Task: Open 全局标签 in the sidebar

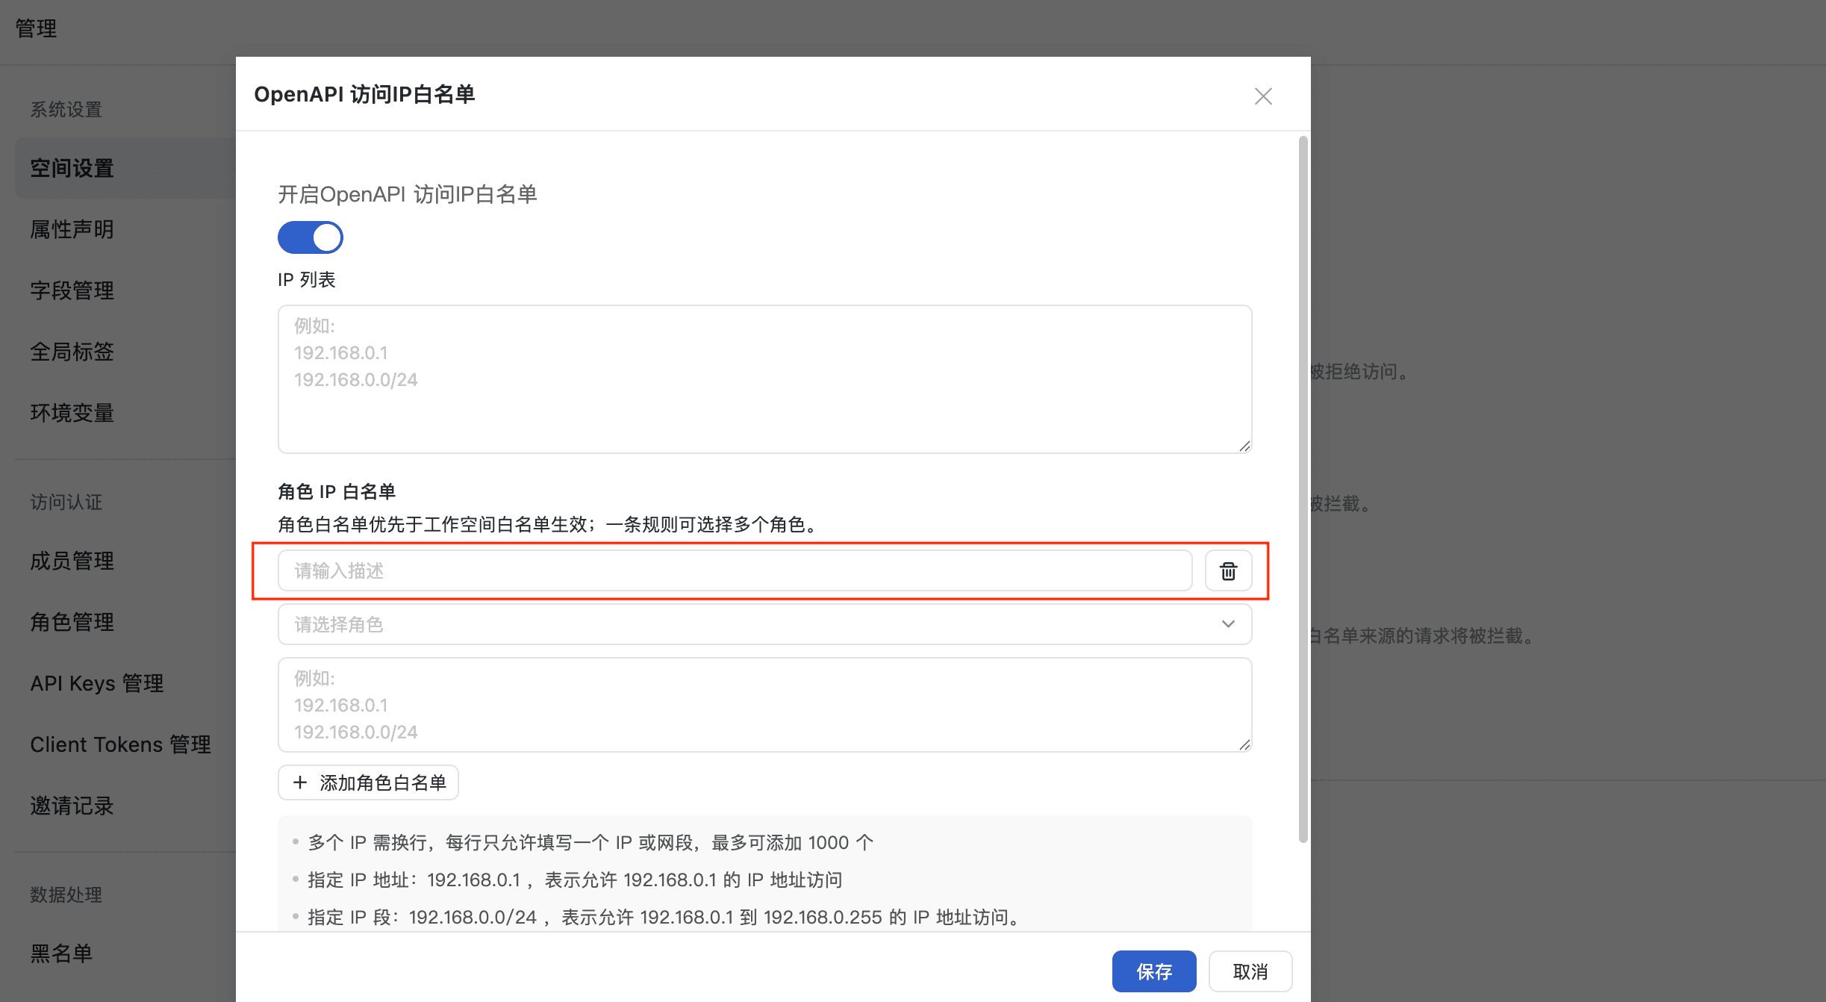Action: pos(72,352)
